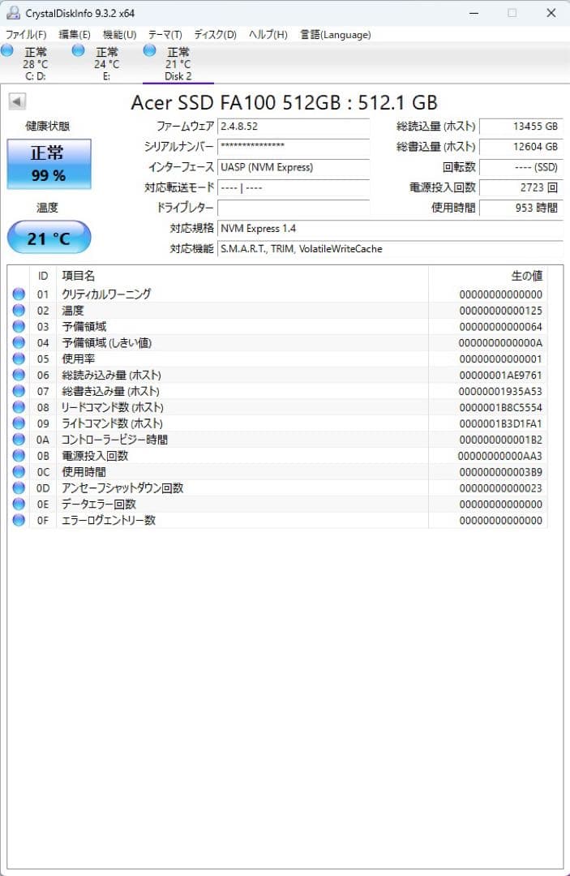The width and height of the screenshot is (570, 876).
Task: Click status orb of ID 0C 使用時間 row
Action: 19,471
